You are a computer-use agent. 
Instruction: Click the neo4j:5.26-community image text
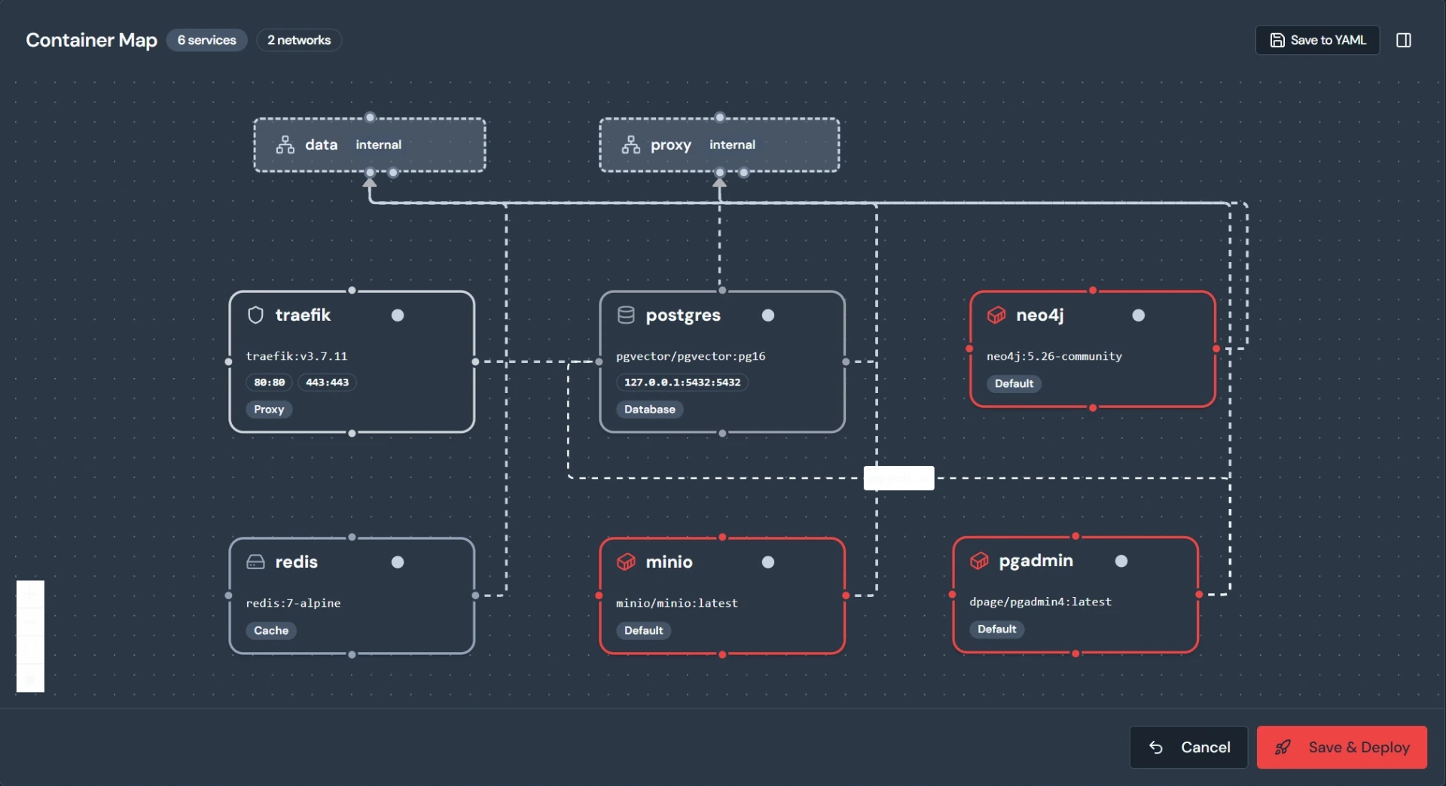click(x=1054, y=356)
